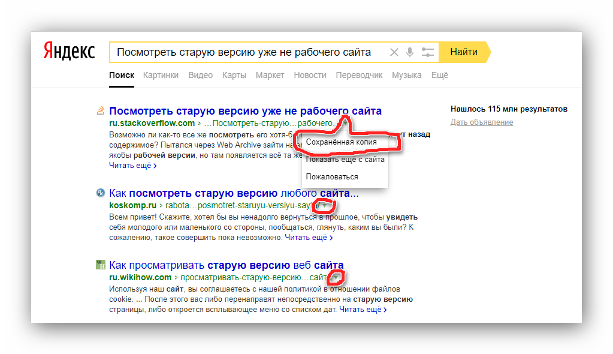613x354 pixels.
Task: Select Пожаловаться menu entry
Action: pos(345,176)
